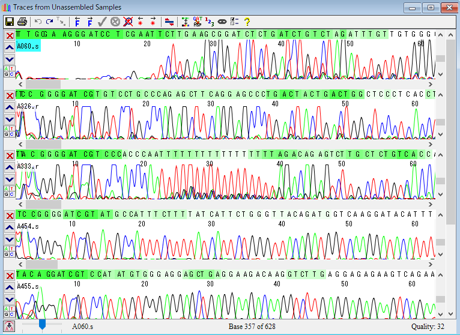Toggle the blue C channel for A455.s
The width and height of the screenshot is (460, 335).
click(12, 314)
